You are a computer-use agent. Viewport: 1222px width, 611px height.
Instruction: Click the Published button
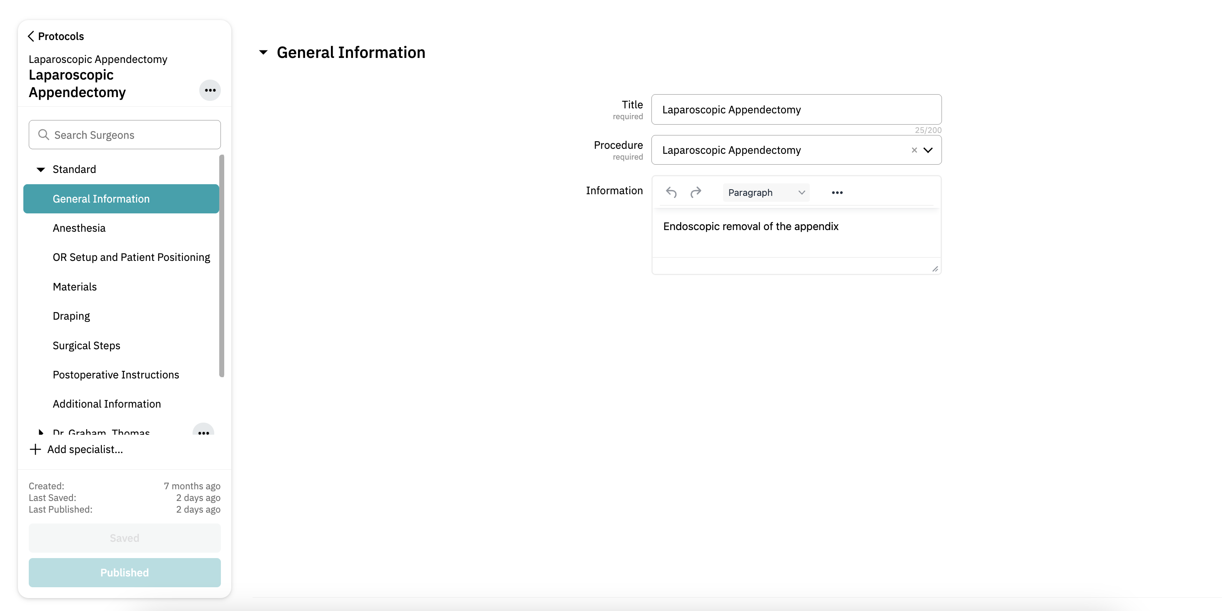point(124,572)
